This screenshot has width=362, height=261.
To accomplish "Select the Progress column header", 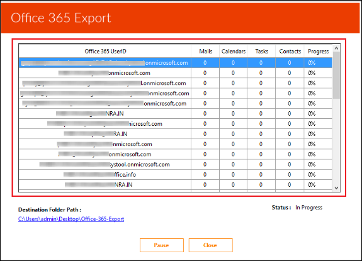I will pos(318,51).
